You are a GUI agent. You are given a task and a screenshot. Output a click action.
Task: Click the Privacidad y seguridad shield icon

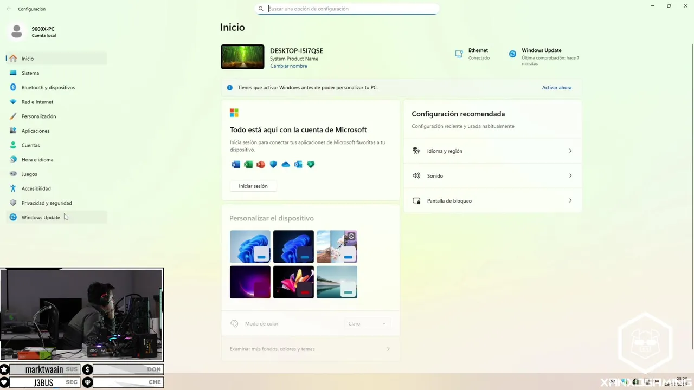13,203
